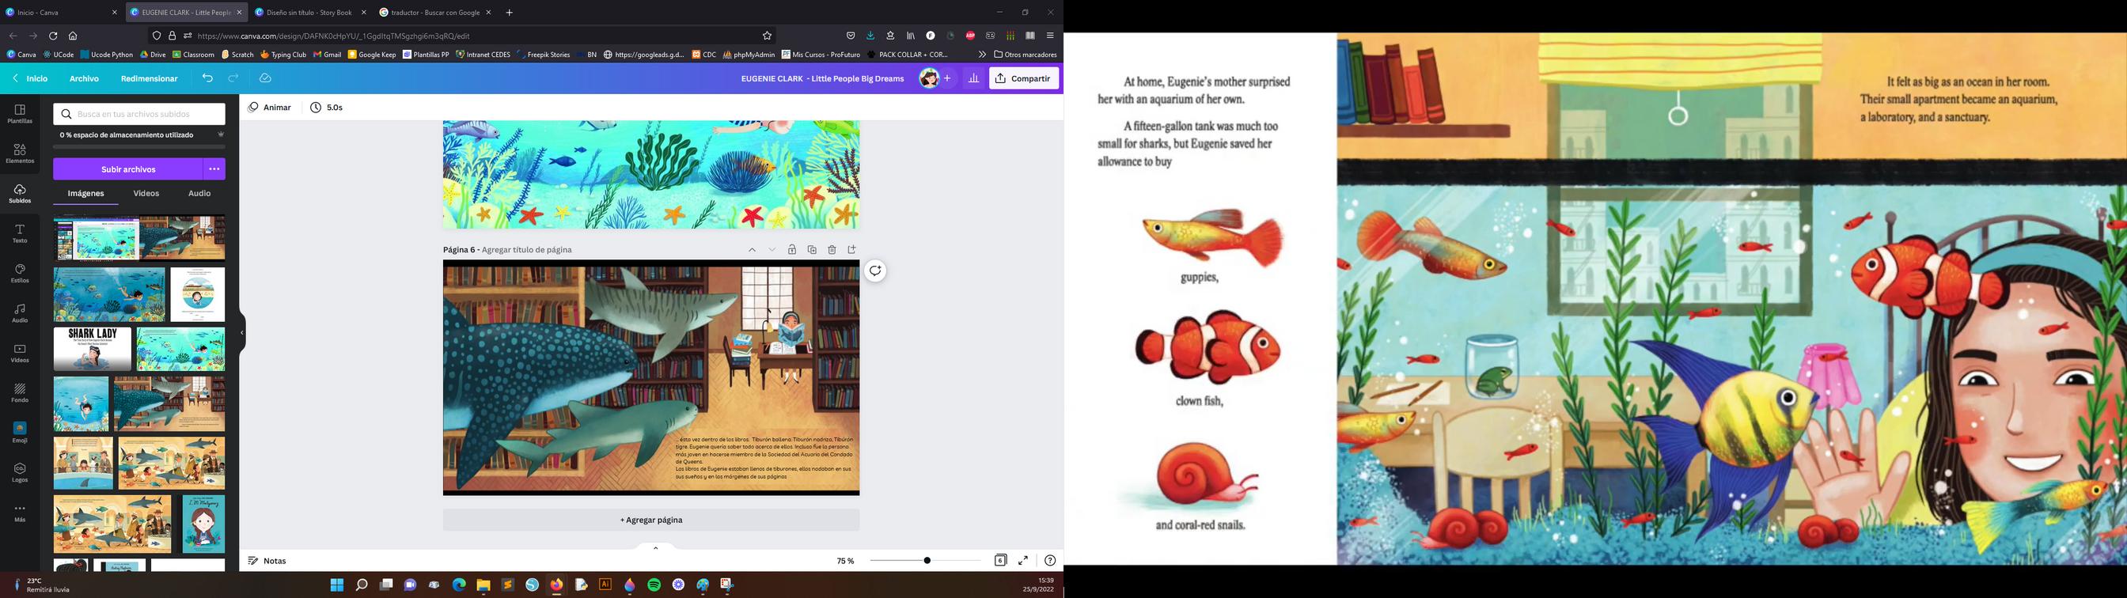The height and width of the screenshot is (598, 2127).
Task: Go back to Inicio in Canva
Action: coord(30,78)
